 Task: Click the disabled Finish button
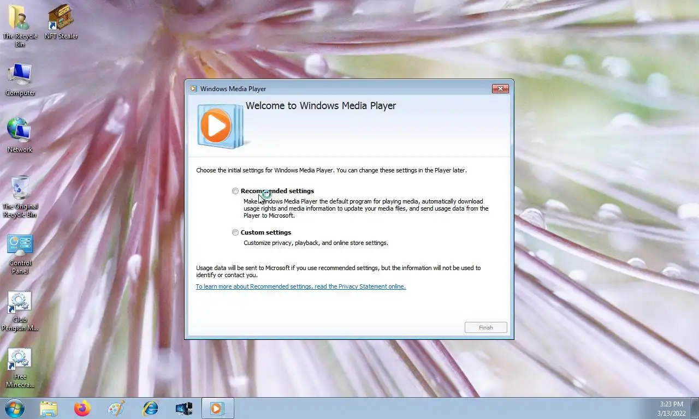point(486,327)
